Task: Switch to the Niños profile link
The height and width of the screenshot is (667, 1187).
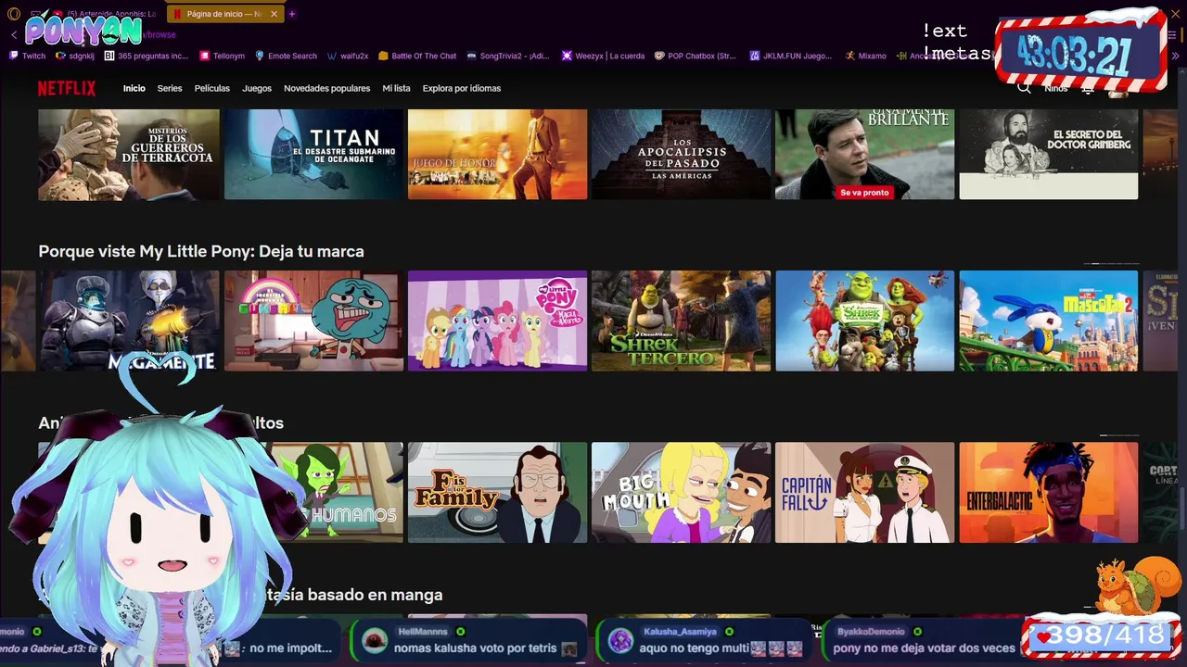Action: point(1056,88)
